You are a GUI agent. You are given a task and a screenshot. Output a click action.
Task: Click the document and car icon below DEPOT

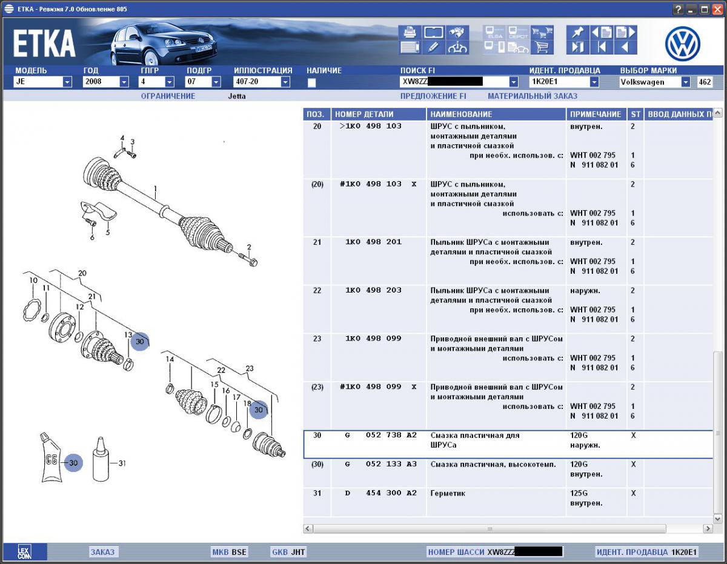(518, 47)
